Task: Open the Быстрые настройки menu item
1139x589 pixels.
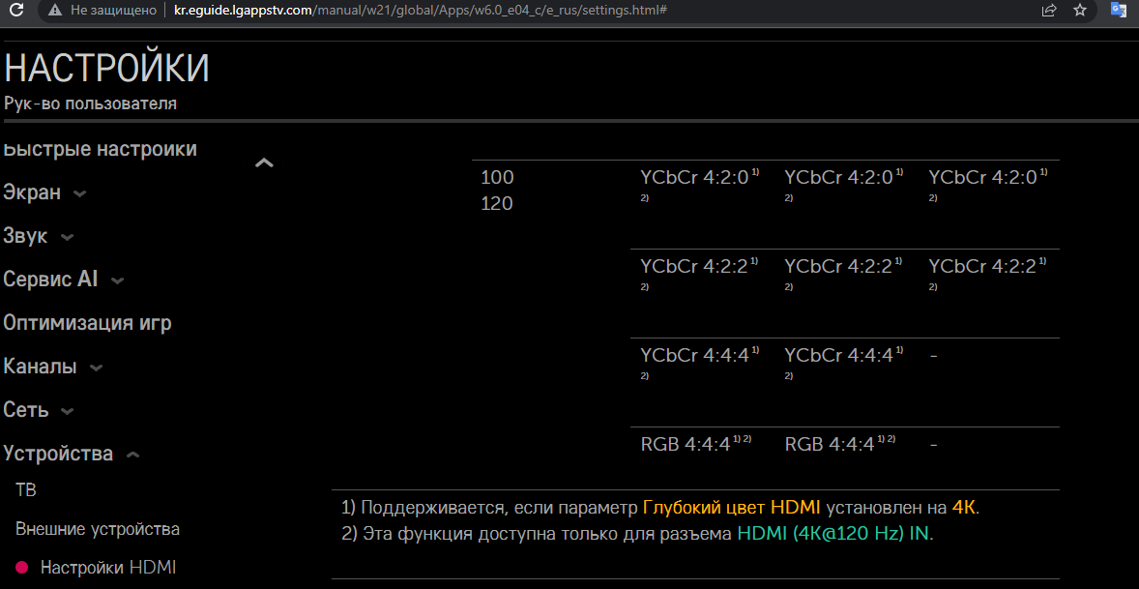Action: coord(100,150)
